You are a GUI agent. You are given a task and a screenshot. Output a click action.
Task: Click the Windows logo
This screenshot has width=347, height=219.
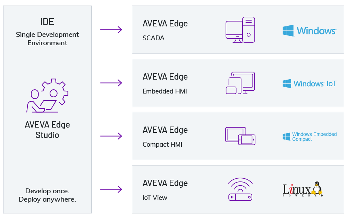[x=309, y=31]
